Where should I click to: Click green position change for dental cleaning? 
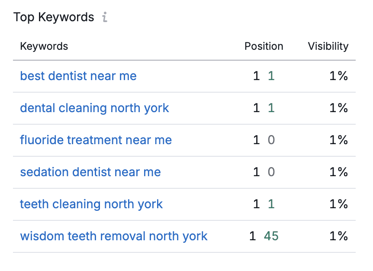271,108
